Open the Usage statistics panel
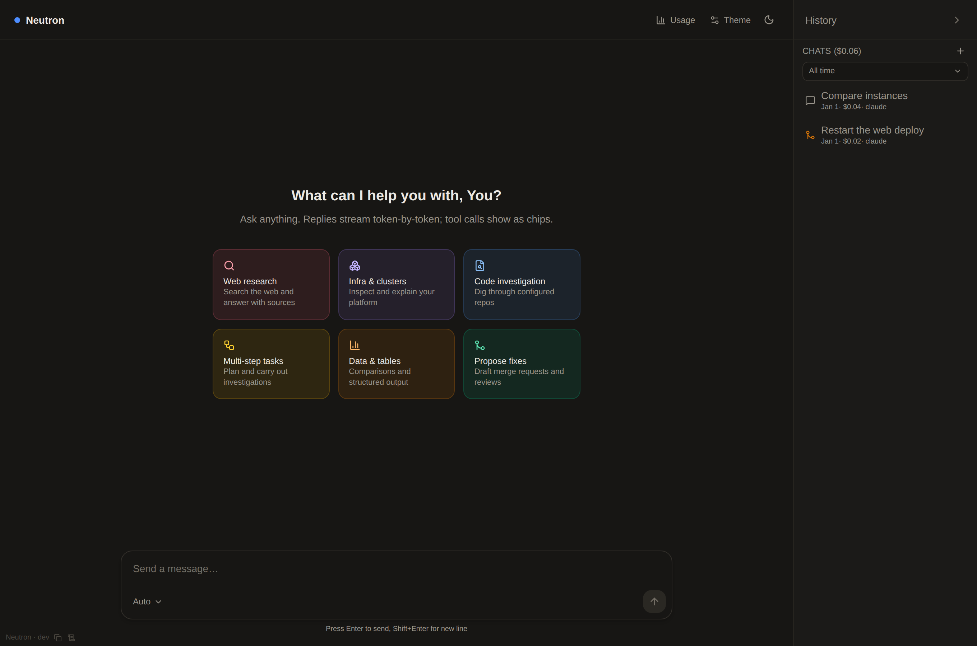 click(x=675, y=20)
